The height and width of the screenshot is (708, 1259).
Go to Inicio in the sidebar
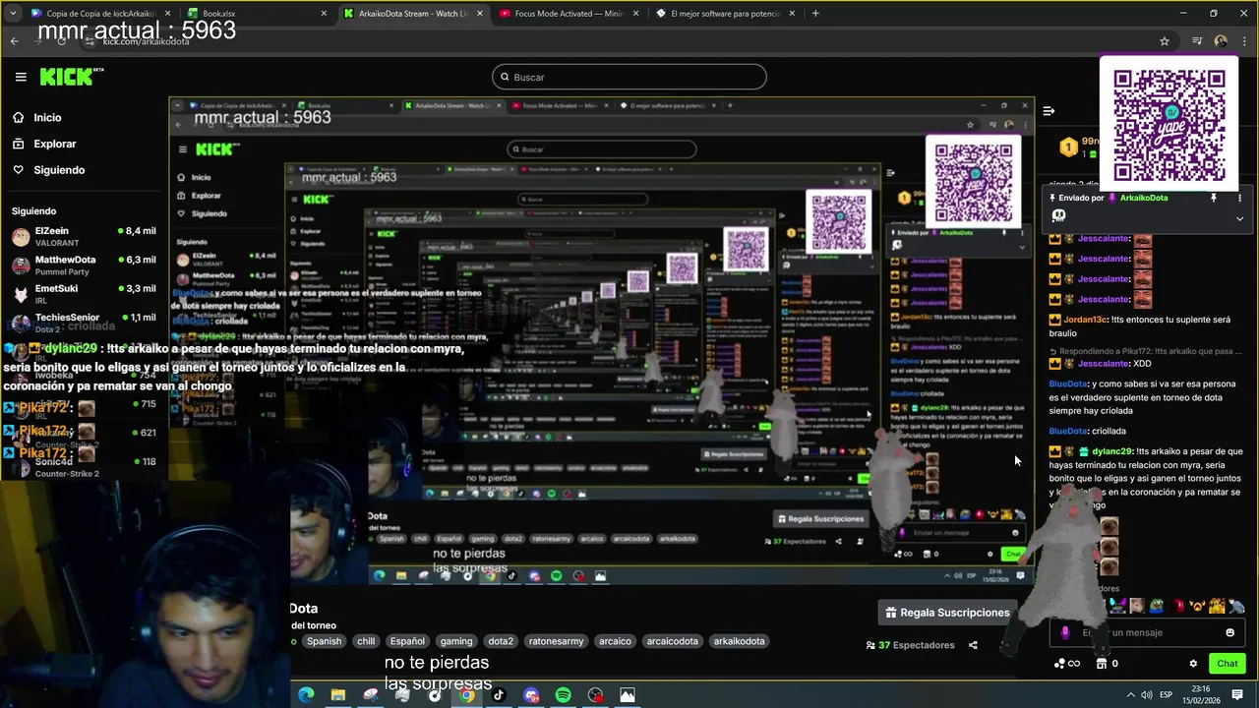click(x=36, y=117)
